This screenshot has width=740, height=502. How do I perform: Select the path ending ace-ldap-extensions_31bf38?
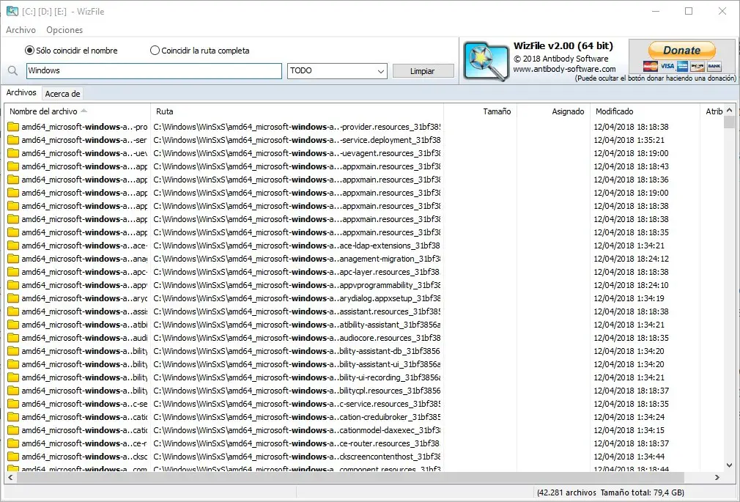pyautogui.click(x=297, y=246)
